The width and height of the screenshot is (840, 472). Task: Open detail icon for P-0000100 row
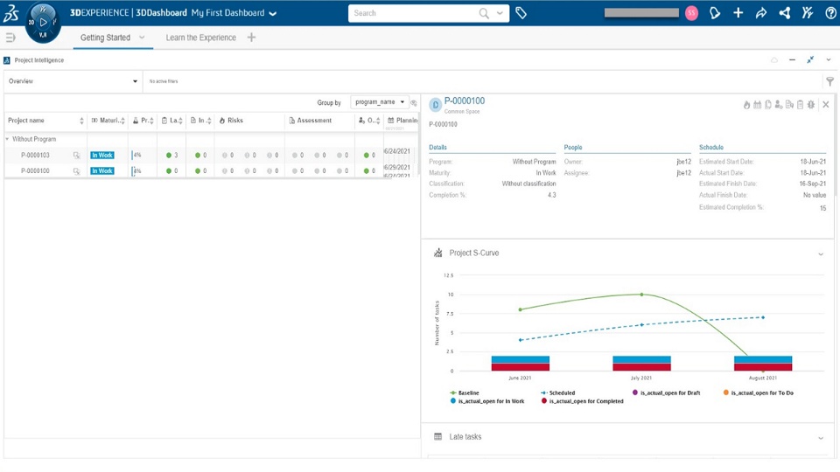pyautogui.click(x=77, y=171)
